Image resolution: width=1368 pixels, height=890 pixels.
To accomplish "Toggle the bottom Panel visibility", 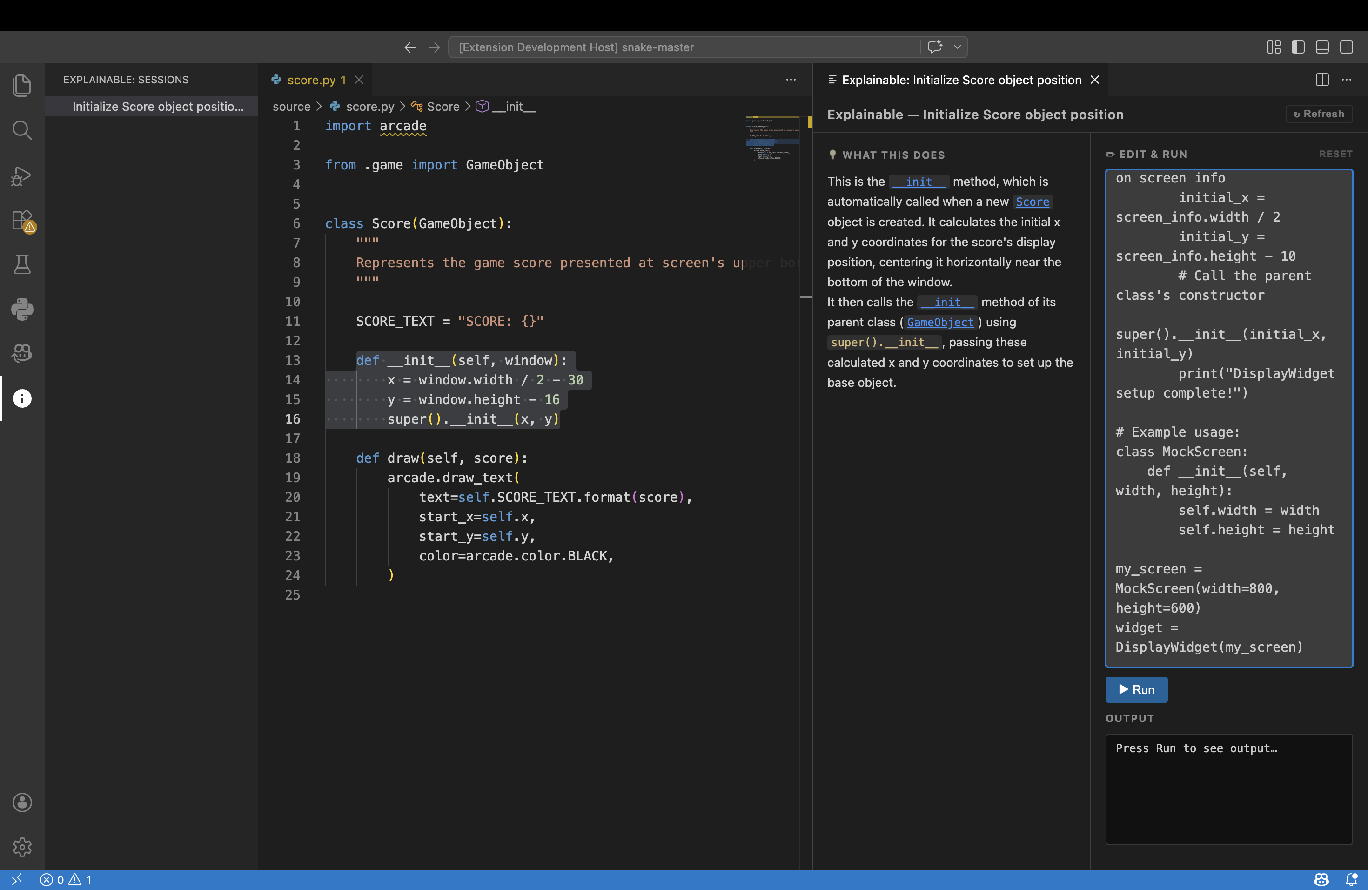I will point(1322,47).
